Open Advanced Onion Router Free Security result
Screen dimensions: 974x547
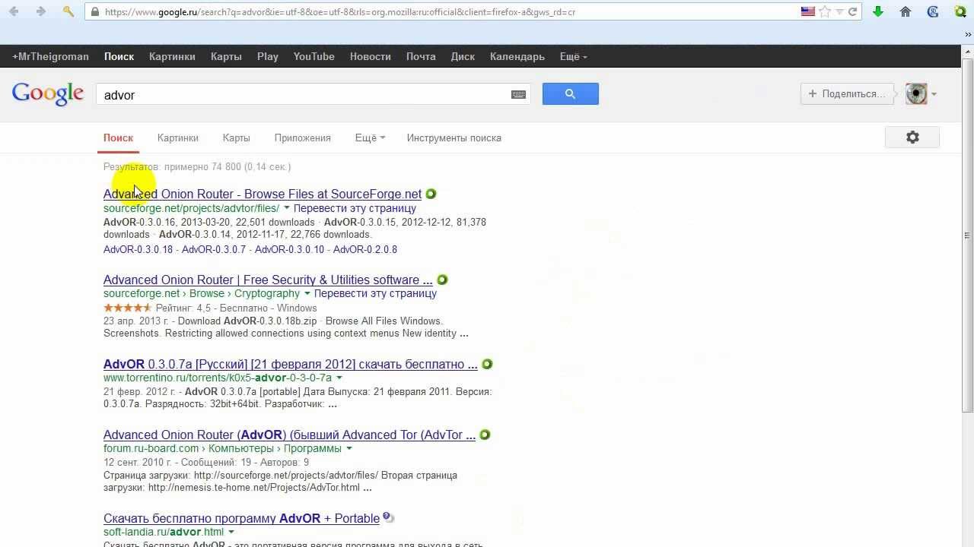tap(268, 280)
